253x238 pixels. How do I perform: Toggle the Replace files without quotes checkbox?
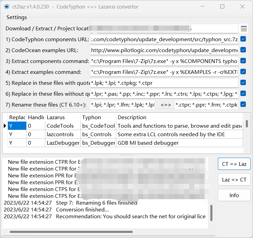pos(243,93)
